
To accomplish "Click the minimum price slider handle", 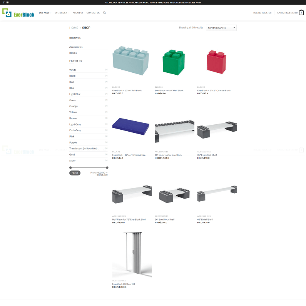I will click(70, 167).
